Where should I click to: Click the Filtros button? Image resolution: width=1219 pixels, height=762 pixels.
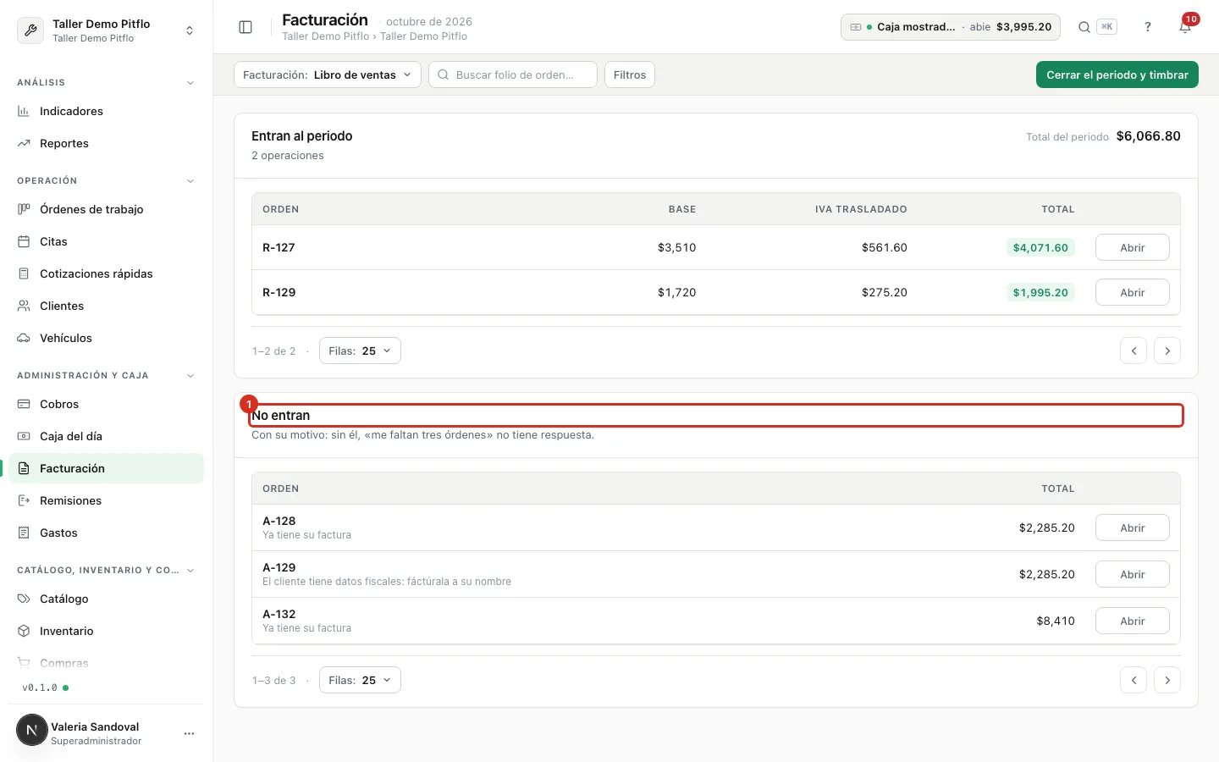[630, 75]
